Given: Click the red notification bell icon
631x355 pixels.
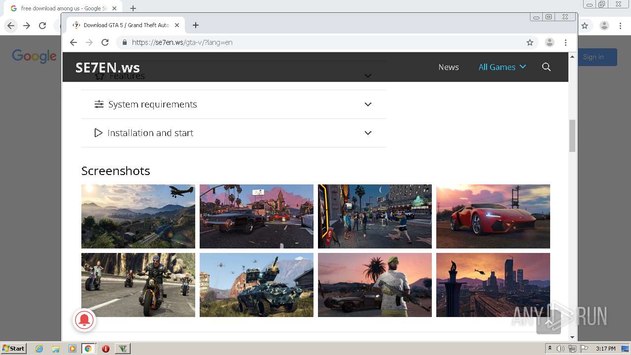Looking at the screenshot, I should [84, 320].
